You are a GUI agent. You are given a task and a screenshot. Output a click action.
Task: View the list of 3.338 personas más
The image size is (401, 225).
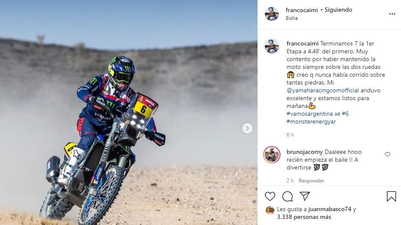coord(304,217)
